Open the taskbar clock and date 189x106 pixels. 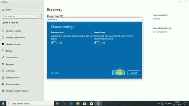(x=177, y=103)
